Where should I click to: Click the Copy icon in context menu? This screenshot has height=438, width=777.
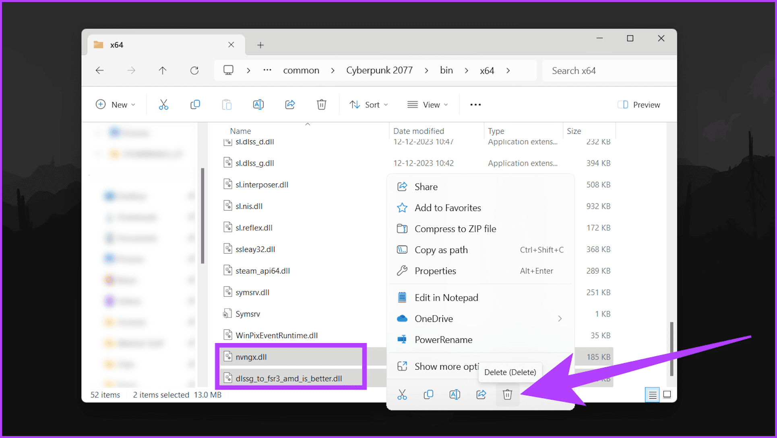[x=428, y=395]
